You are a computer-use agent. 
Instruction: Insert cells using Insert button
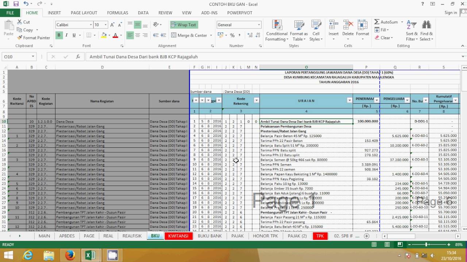tap(333, 30)
